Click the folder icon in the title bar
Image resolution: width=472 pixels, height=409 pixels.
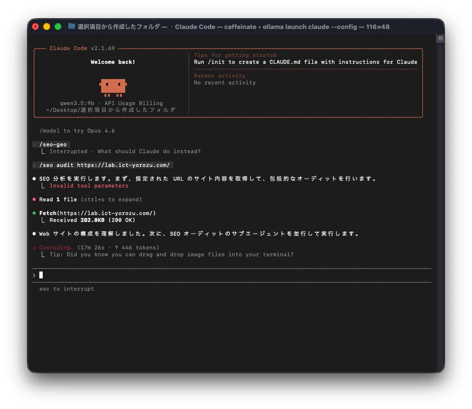pyautogui.click(x=72, y=27)
